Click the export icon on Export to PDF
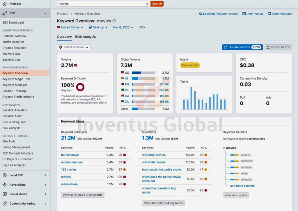This screenshot has height=211, width=298. (268, 47)
